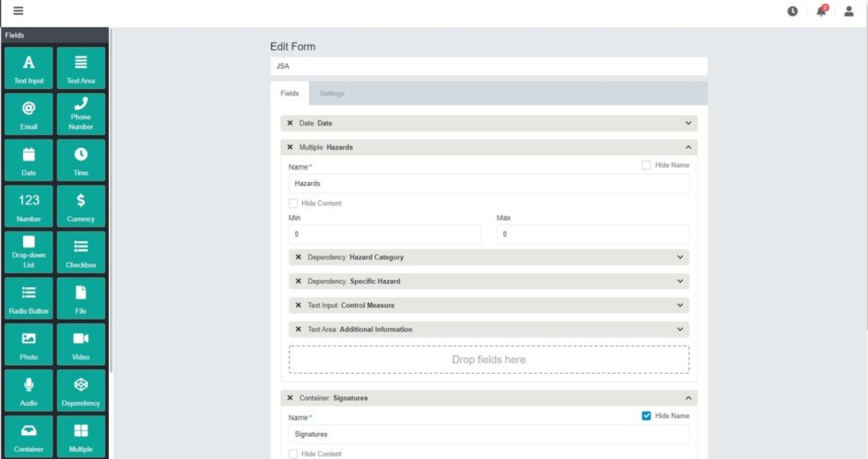Remove the Hazard Category dependency

(x=298, y=257)
